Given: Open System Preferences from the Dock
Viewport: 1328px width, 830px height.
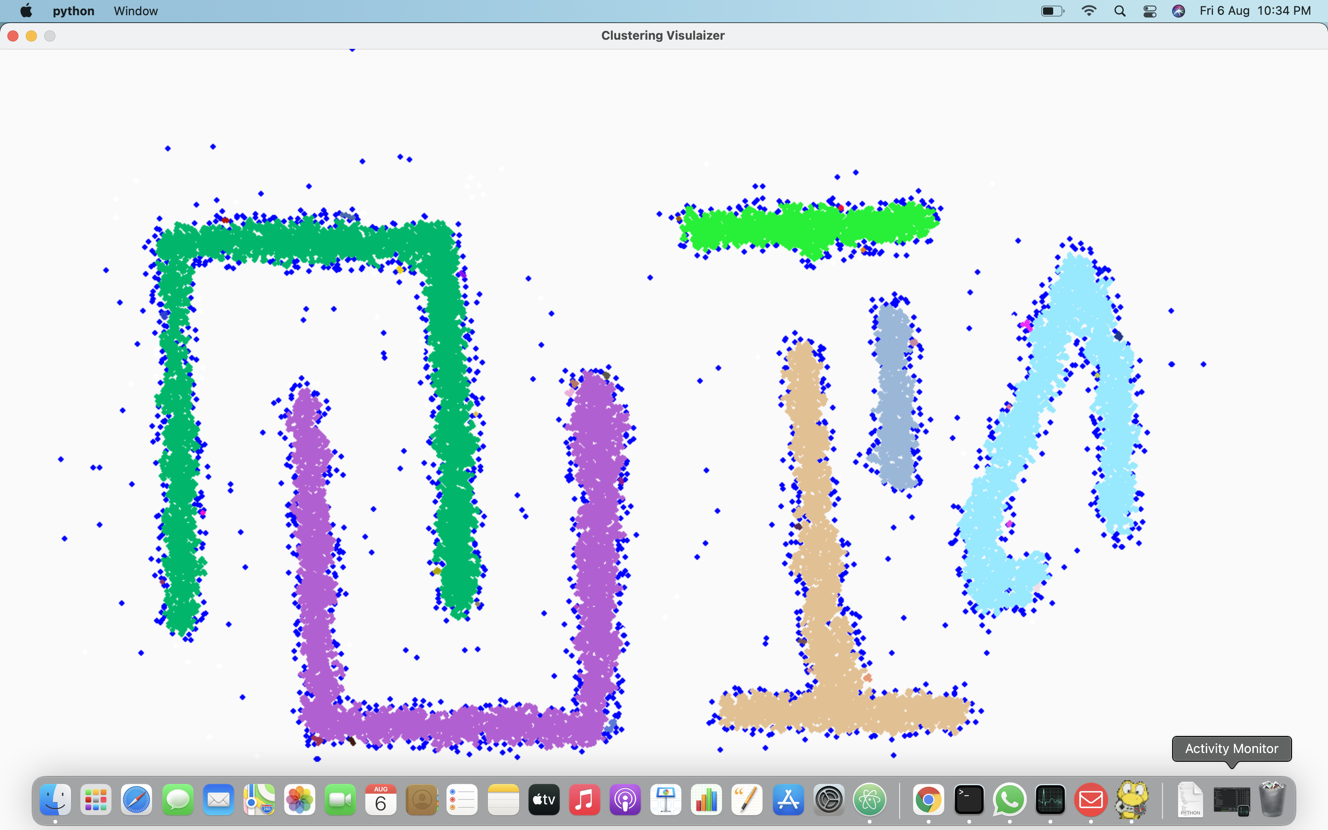Looking at the screenshot, I should (829, 800).
